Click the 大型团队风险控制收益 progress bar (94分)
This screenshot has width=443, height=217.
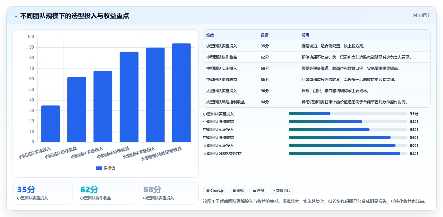coord(348,153)
